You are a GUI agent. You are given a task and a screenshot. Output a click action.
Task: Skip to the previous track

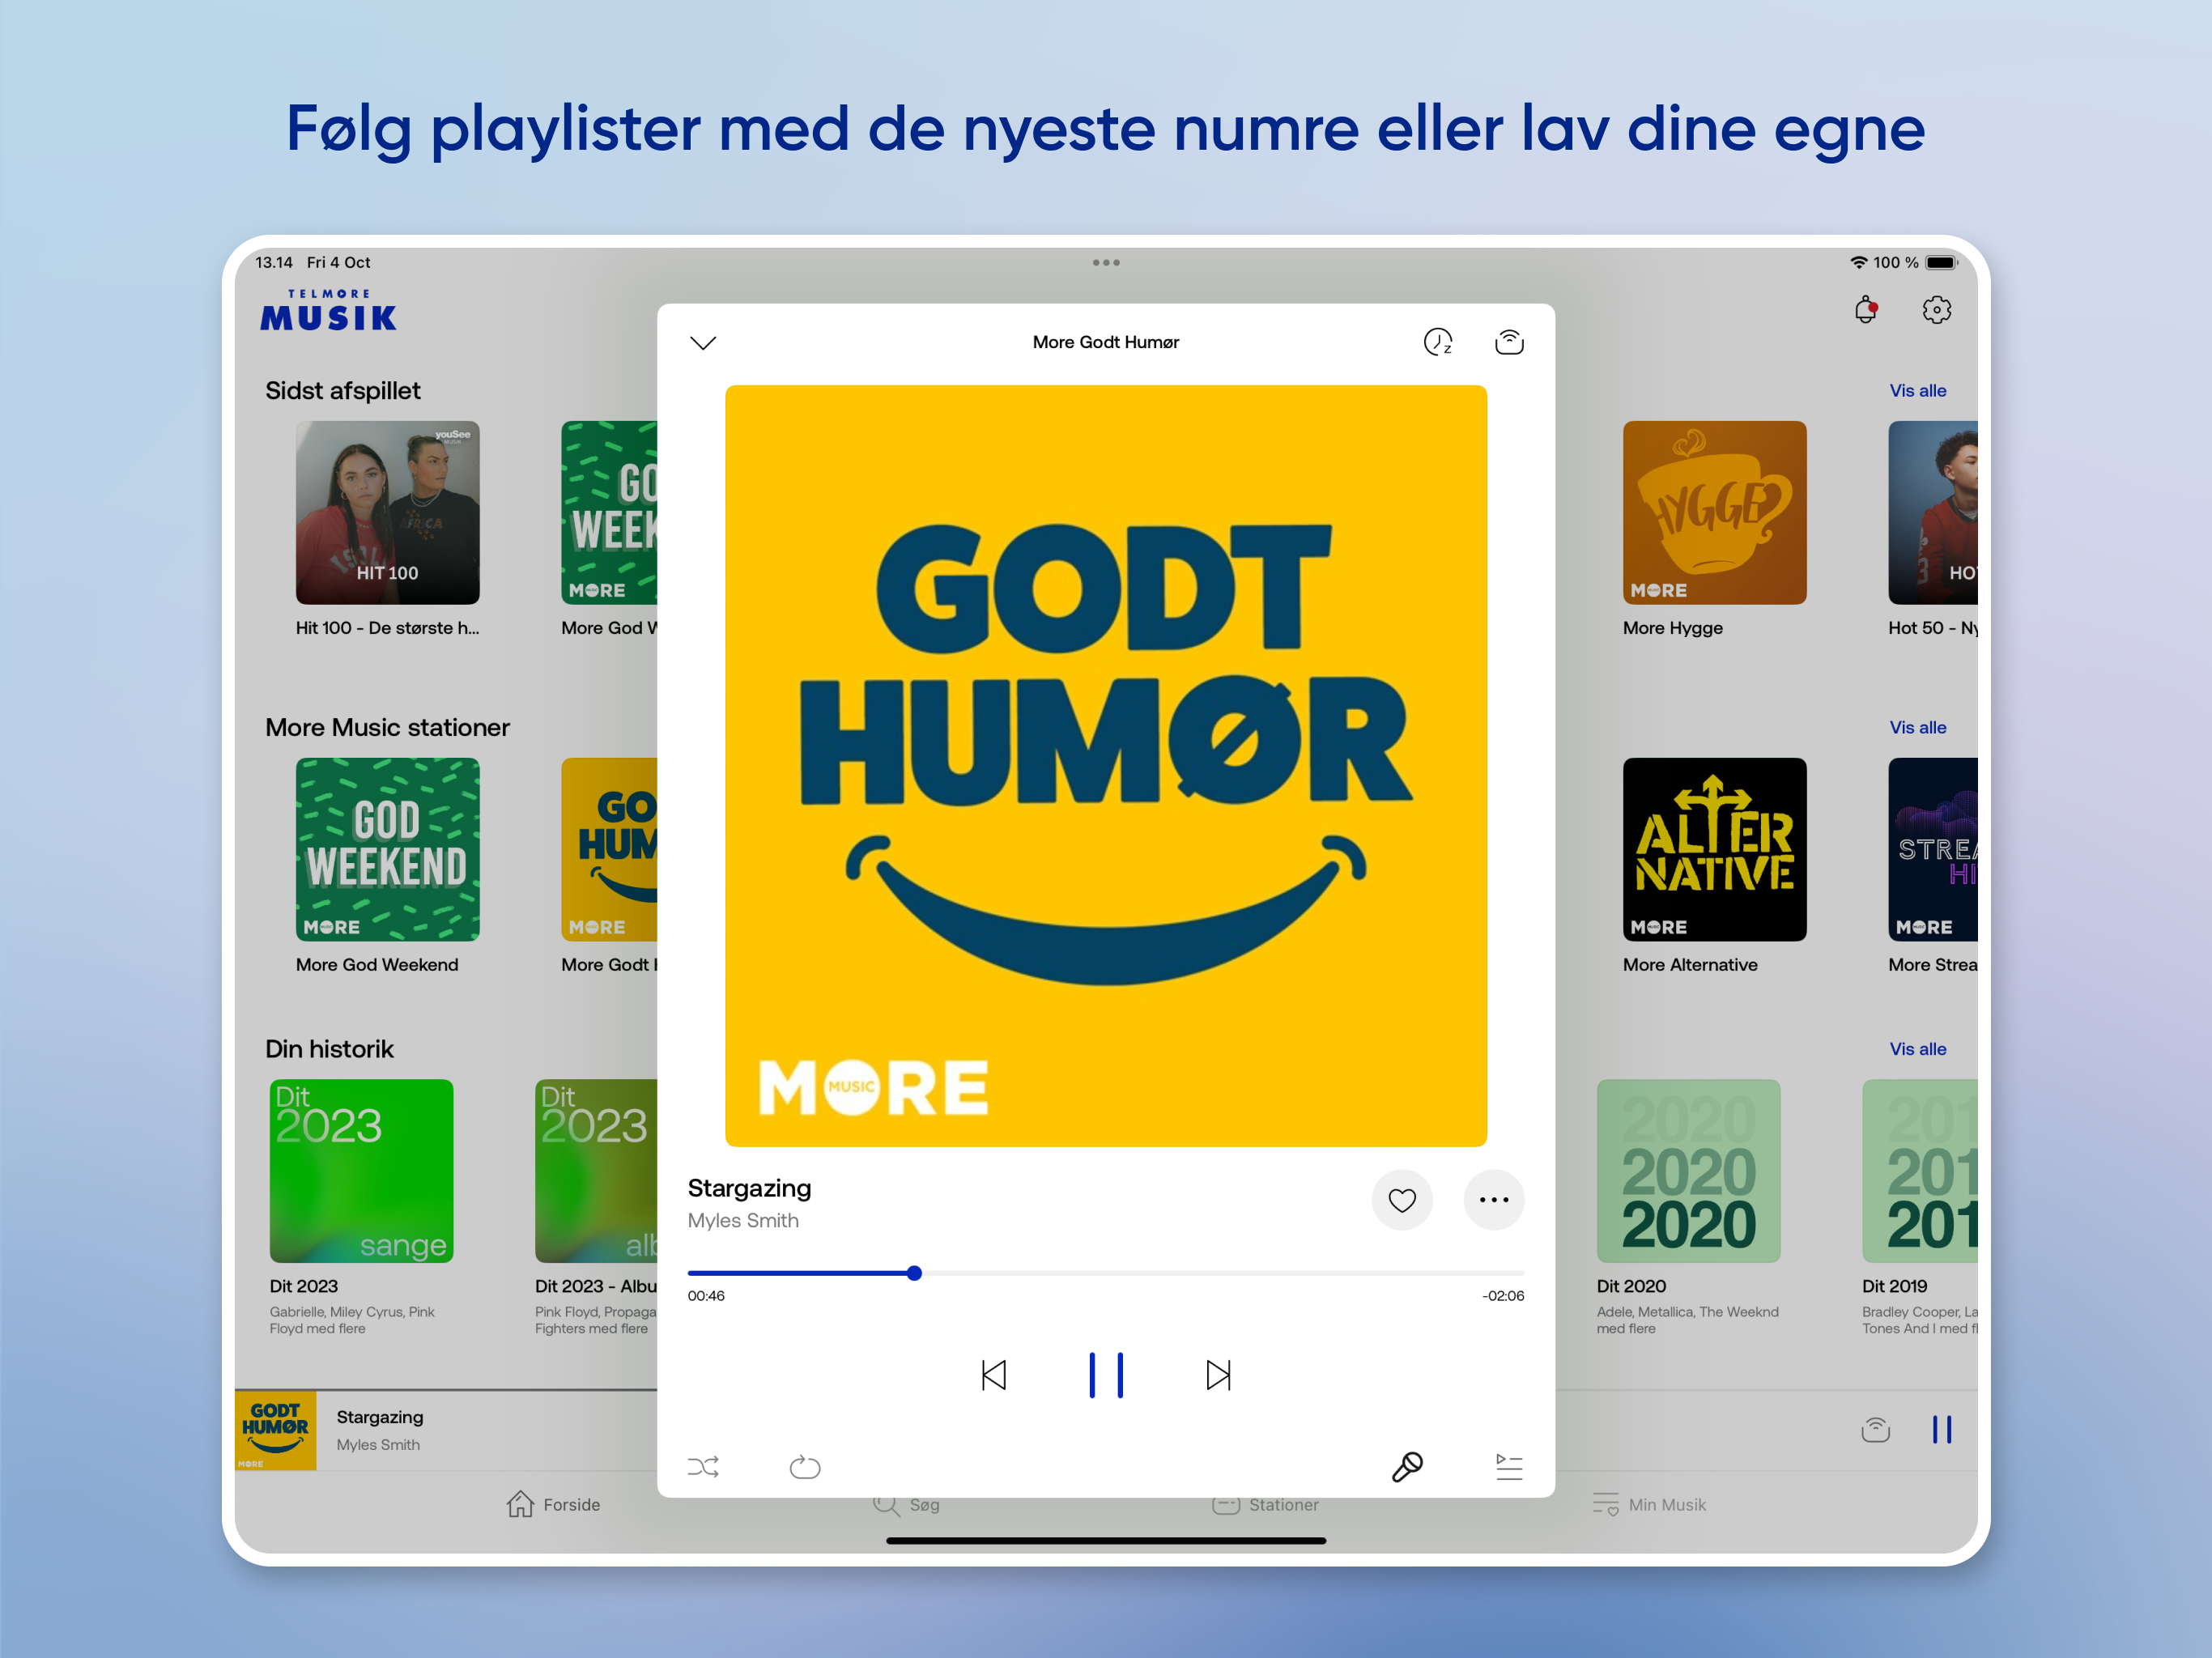pos(993,1375)
